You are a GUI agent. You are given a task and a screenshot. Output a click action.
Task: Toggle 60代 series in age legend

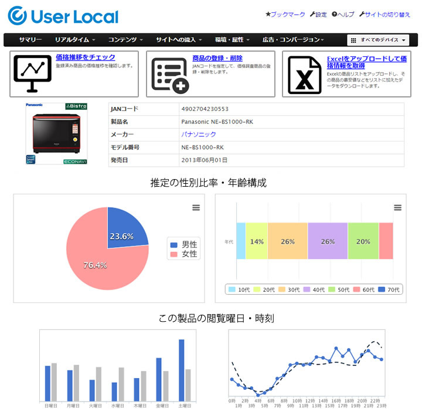[364, 289]
